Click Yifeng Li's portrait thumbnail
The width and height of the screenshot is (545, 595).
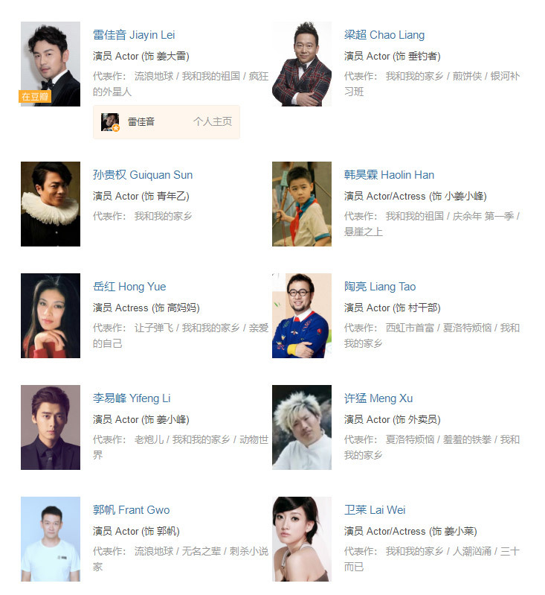[x=51, y=427]
